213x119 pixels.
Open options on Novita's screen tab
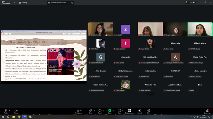72,3
